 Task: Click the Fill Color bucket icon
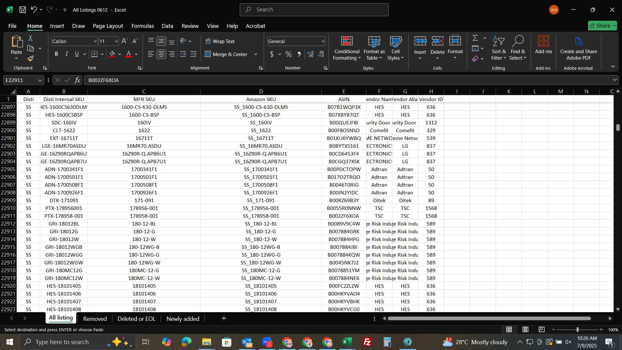point(112,54)
